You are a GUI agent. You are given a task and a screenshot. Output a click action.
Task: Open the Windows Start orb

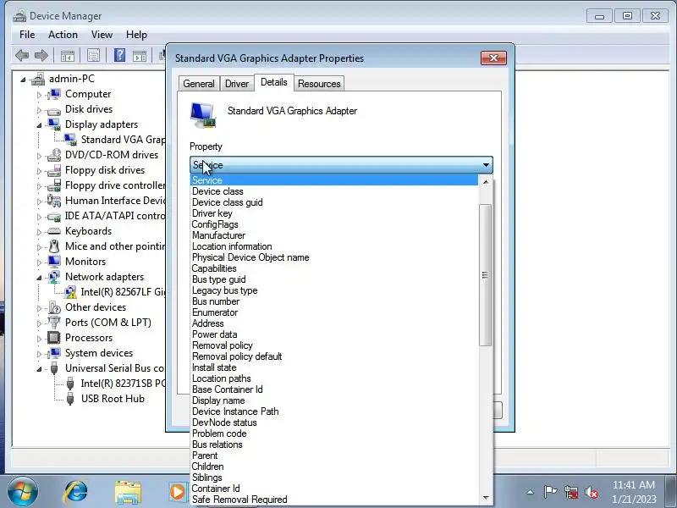coord(22,492)
